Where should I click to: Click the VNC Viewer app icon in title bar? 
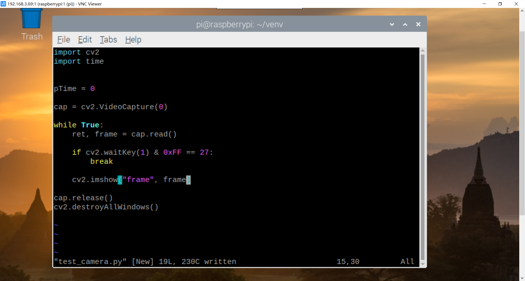point(3,4)
